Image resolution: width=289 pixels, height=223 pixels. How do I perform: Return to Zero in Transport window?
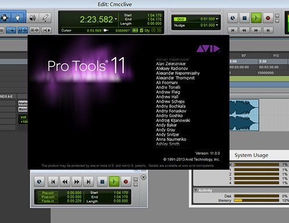coord(53,182)
